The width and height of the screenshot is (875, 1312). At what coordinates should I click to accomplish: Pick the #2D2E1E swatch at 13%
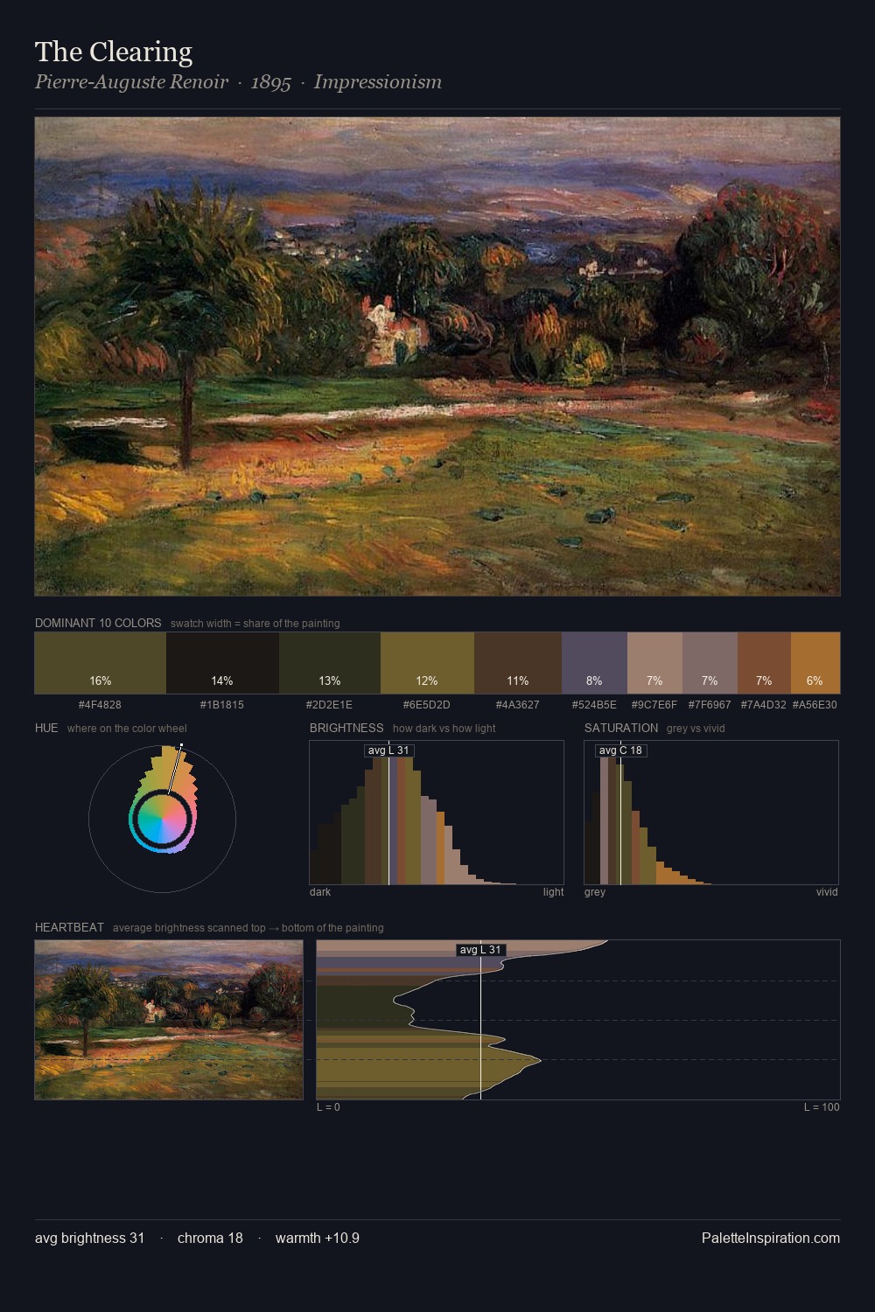330,663
